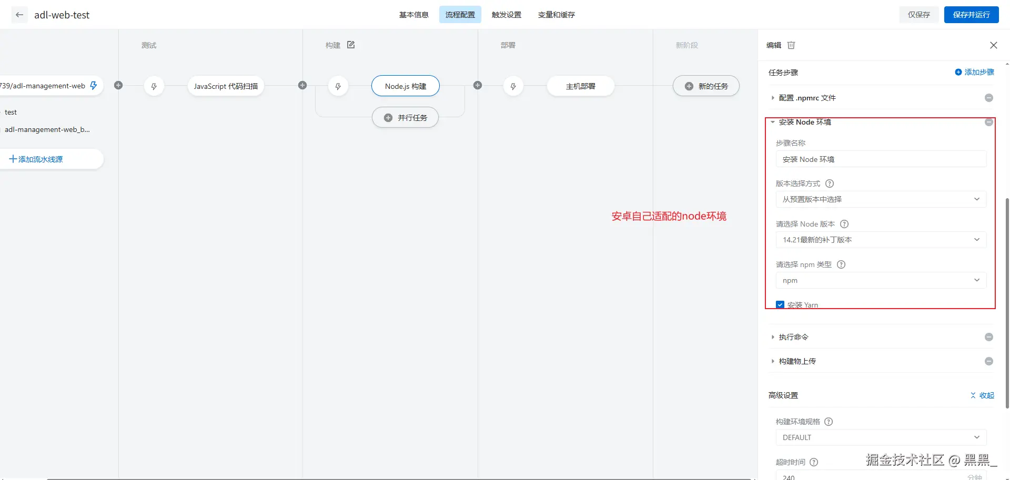Close the 编辑 side panel

[993, 45]
